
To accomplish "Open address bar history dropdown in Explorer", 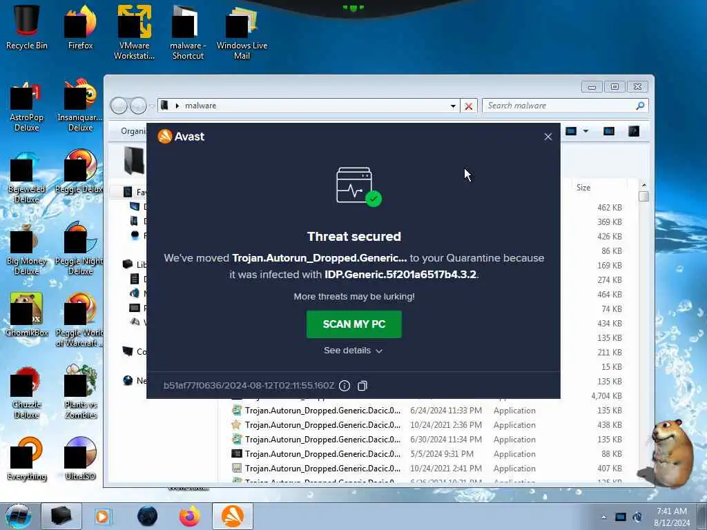I will pyautogui.click(x=453, y=106).
